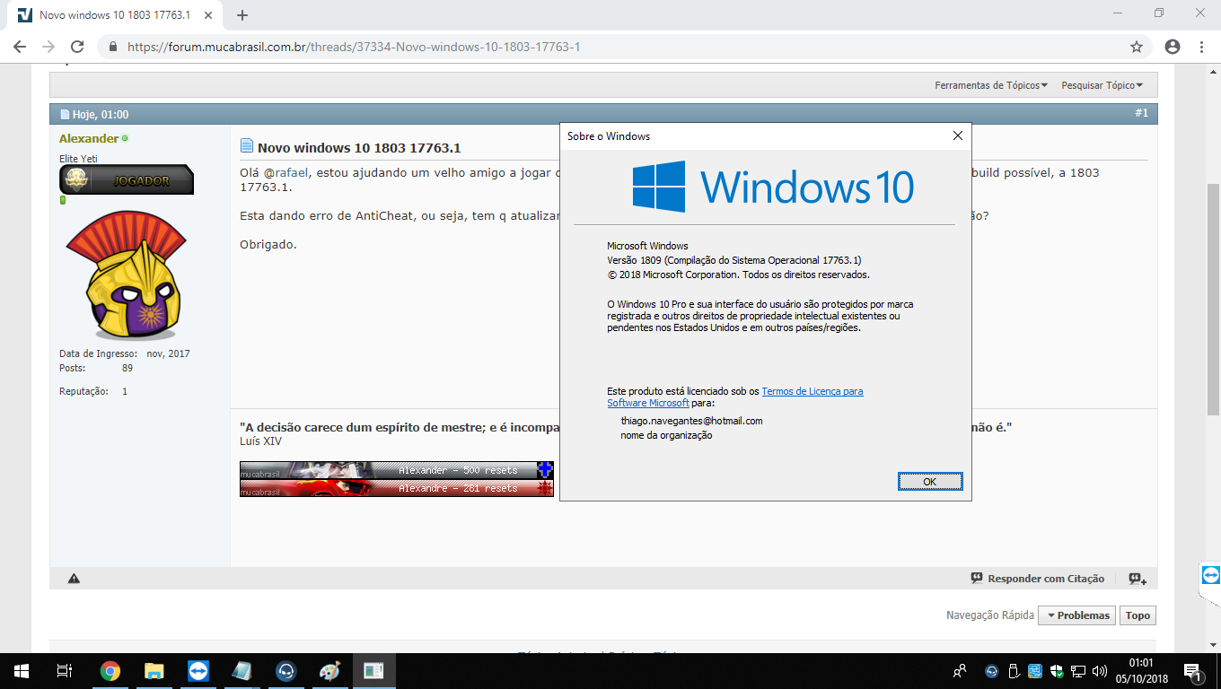This screenshot has width=1221, height=689.
Task: Click the Paint icon in taskbar
Action: click(329, 671)
